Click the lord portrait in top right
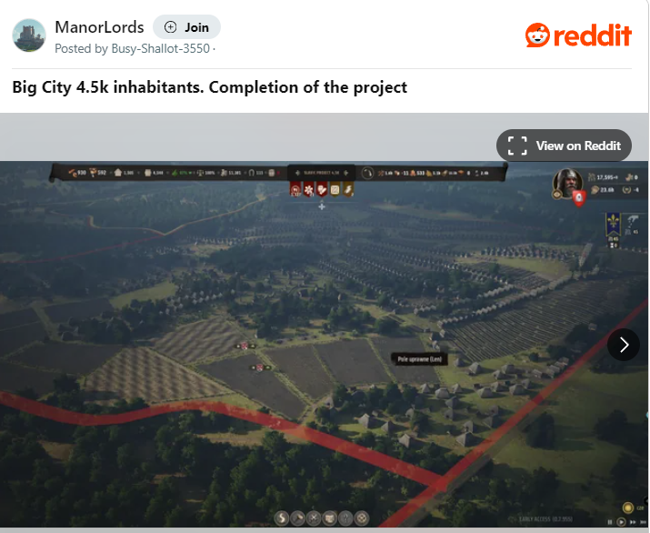The width and height of the screenshot is (650, 533). (568, 184)
